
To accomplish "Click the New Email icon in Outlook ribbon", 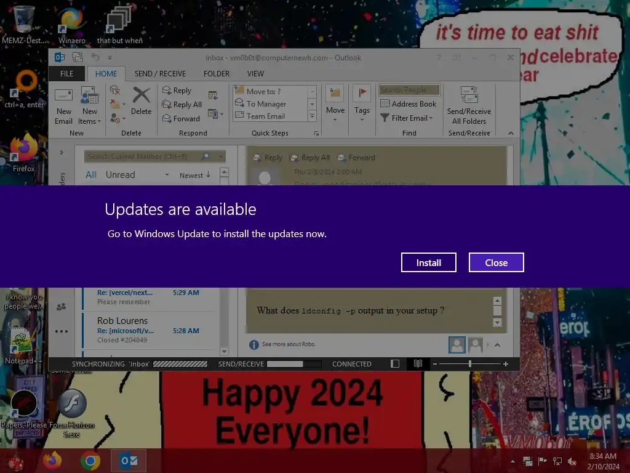I will coord(63,106).
